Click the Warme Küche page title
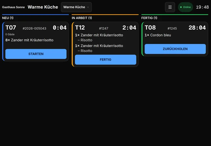Screen dimensions: 211x146 (x=43, y=7)
